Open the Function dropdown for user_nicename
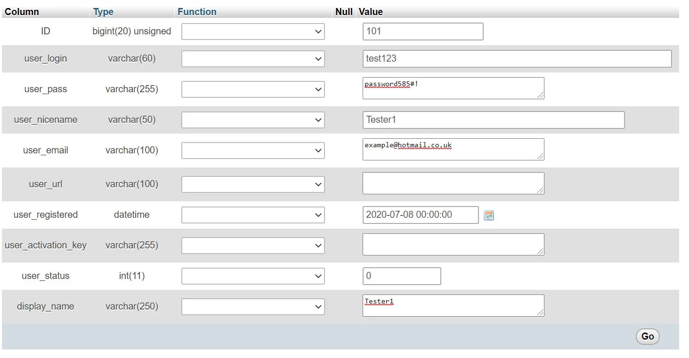This screenshot has width=689, height=358. pos(253,120)
